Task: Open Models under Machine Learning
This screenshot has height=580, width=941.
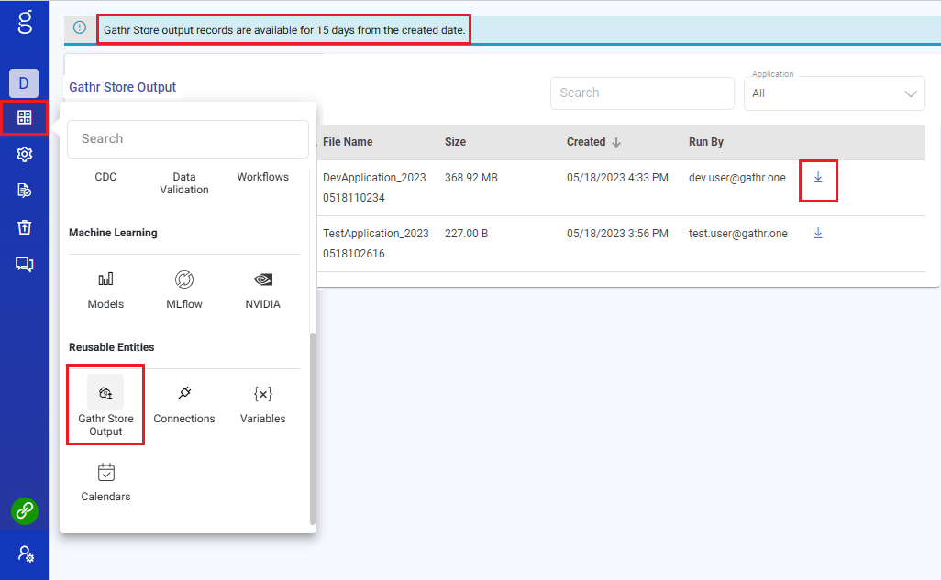Action: pyautogui.click(x=105, y=289)
